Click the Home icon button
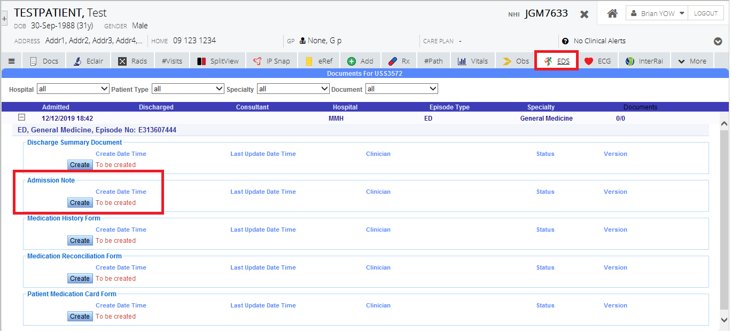 point(612,14)
